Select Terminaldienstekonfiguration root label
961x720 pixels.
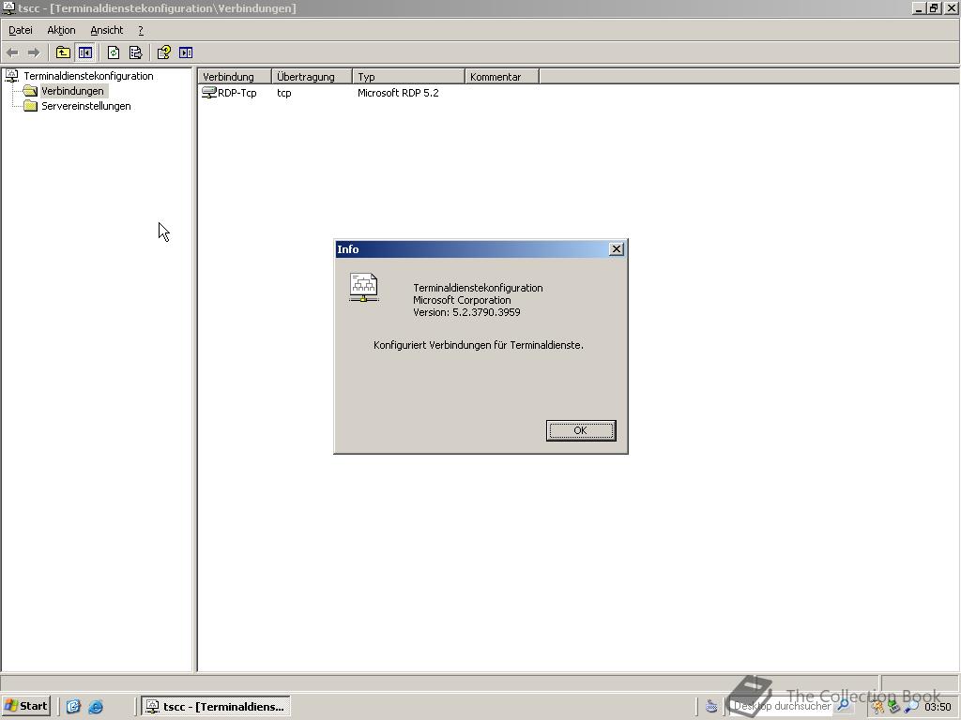(88, 76)
